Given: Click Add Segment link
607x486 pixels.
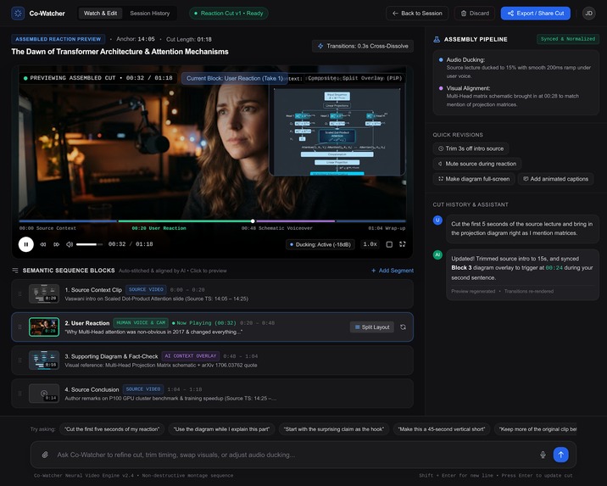Looking at the screenshot, I should point(393,271).
